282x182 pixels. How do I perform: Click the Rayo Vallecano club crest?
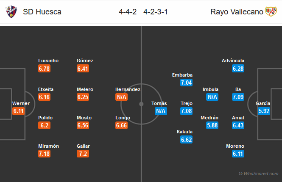point(271,12)
